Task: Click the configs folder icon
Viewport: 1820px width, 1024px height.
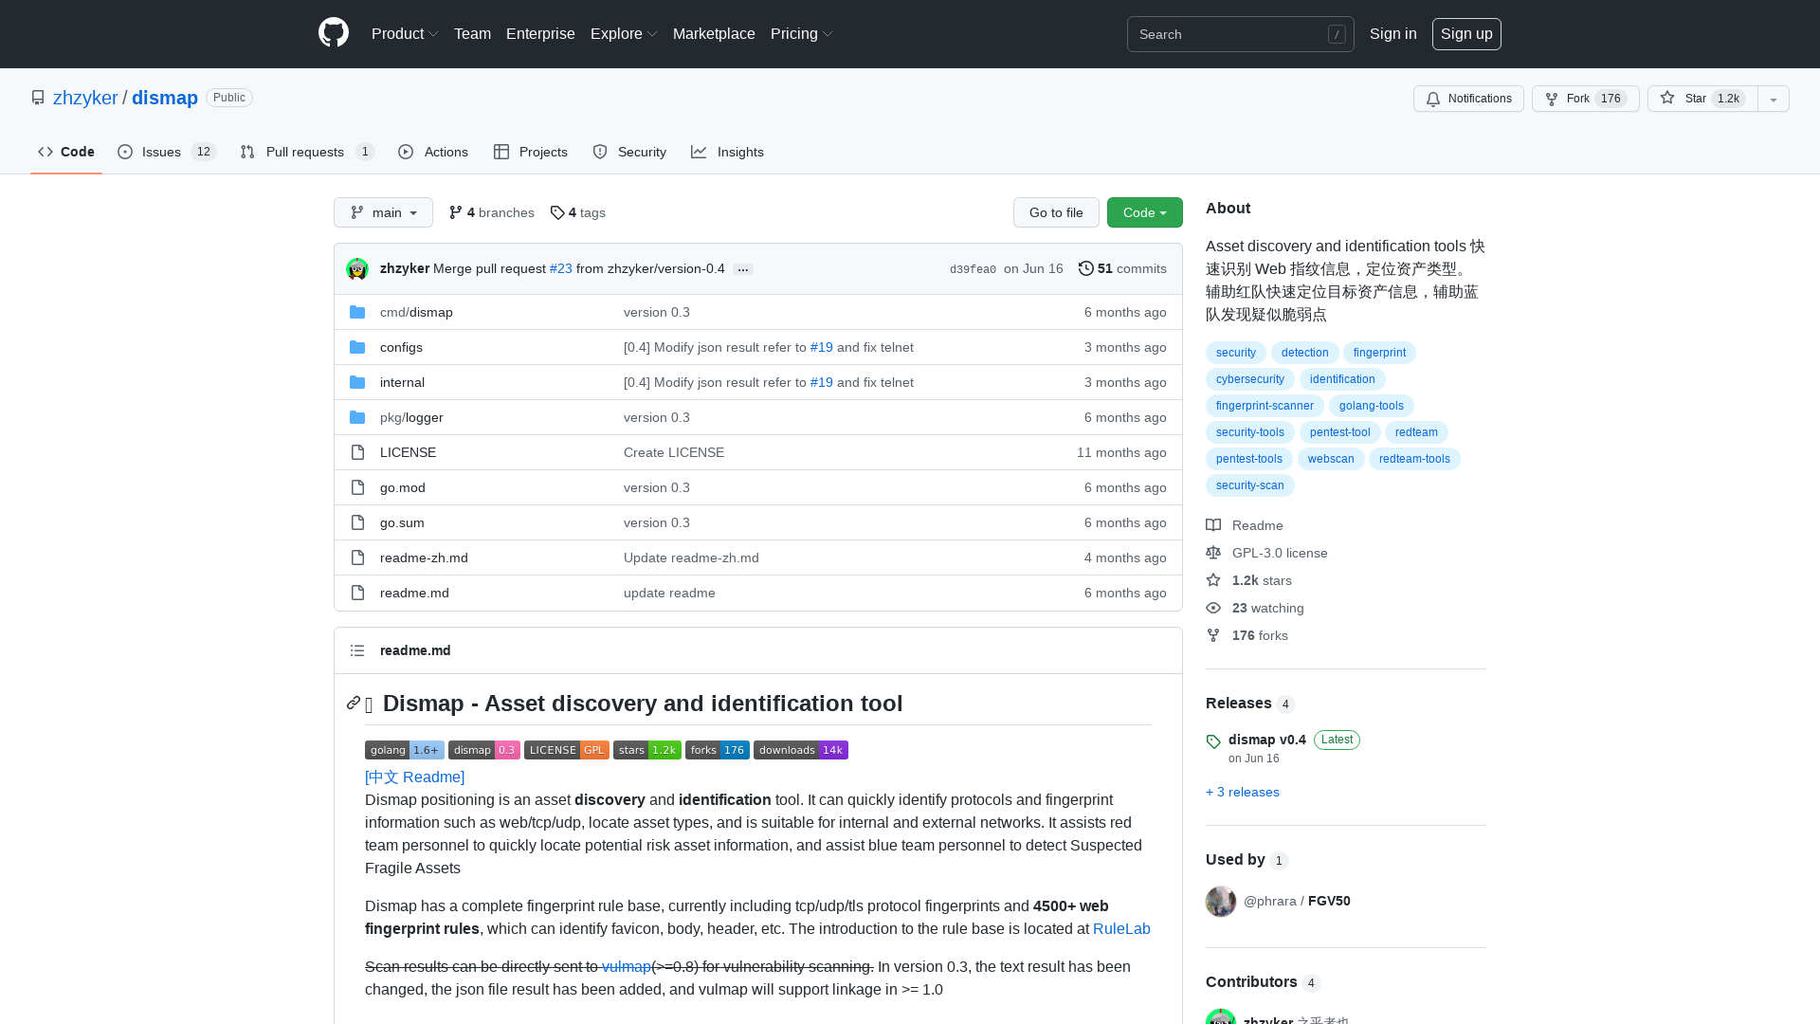Action: pos(357,347)
